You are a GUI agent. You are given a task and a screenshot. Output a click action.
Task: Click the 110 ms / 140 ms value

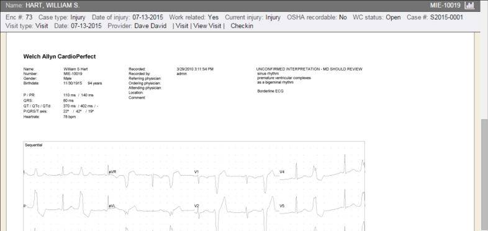point(78,95)
